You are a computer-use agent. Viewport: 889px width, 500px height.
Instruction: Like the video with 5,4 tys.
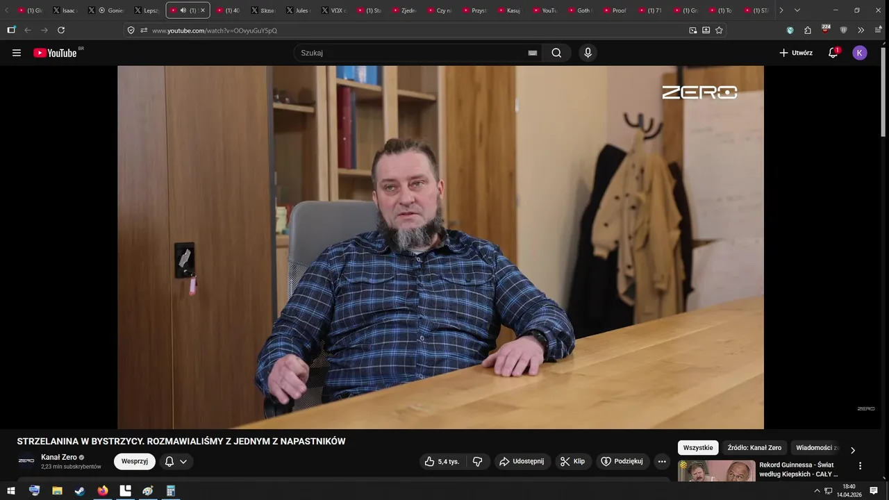point(442,461)
